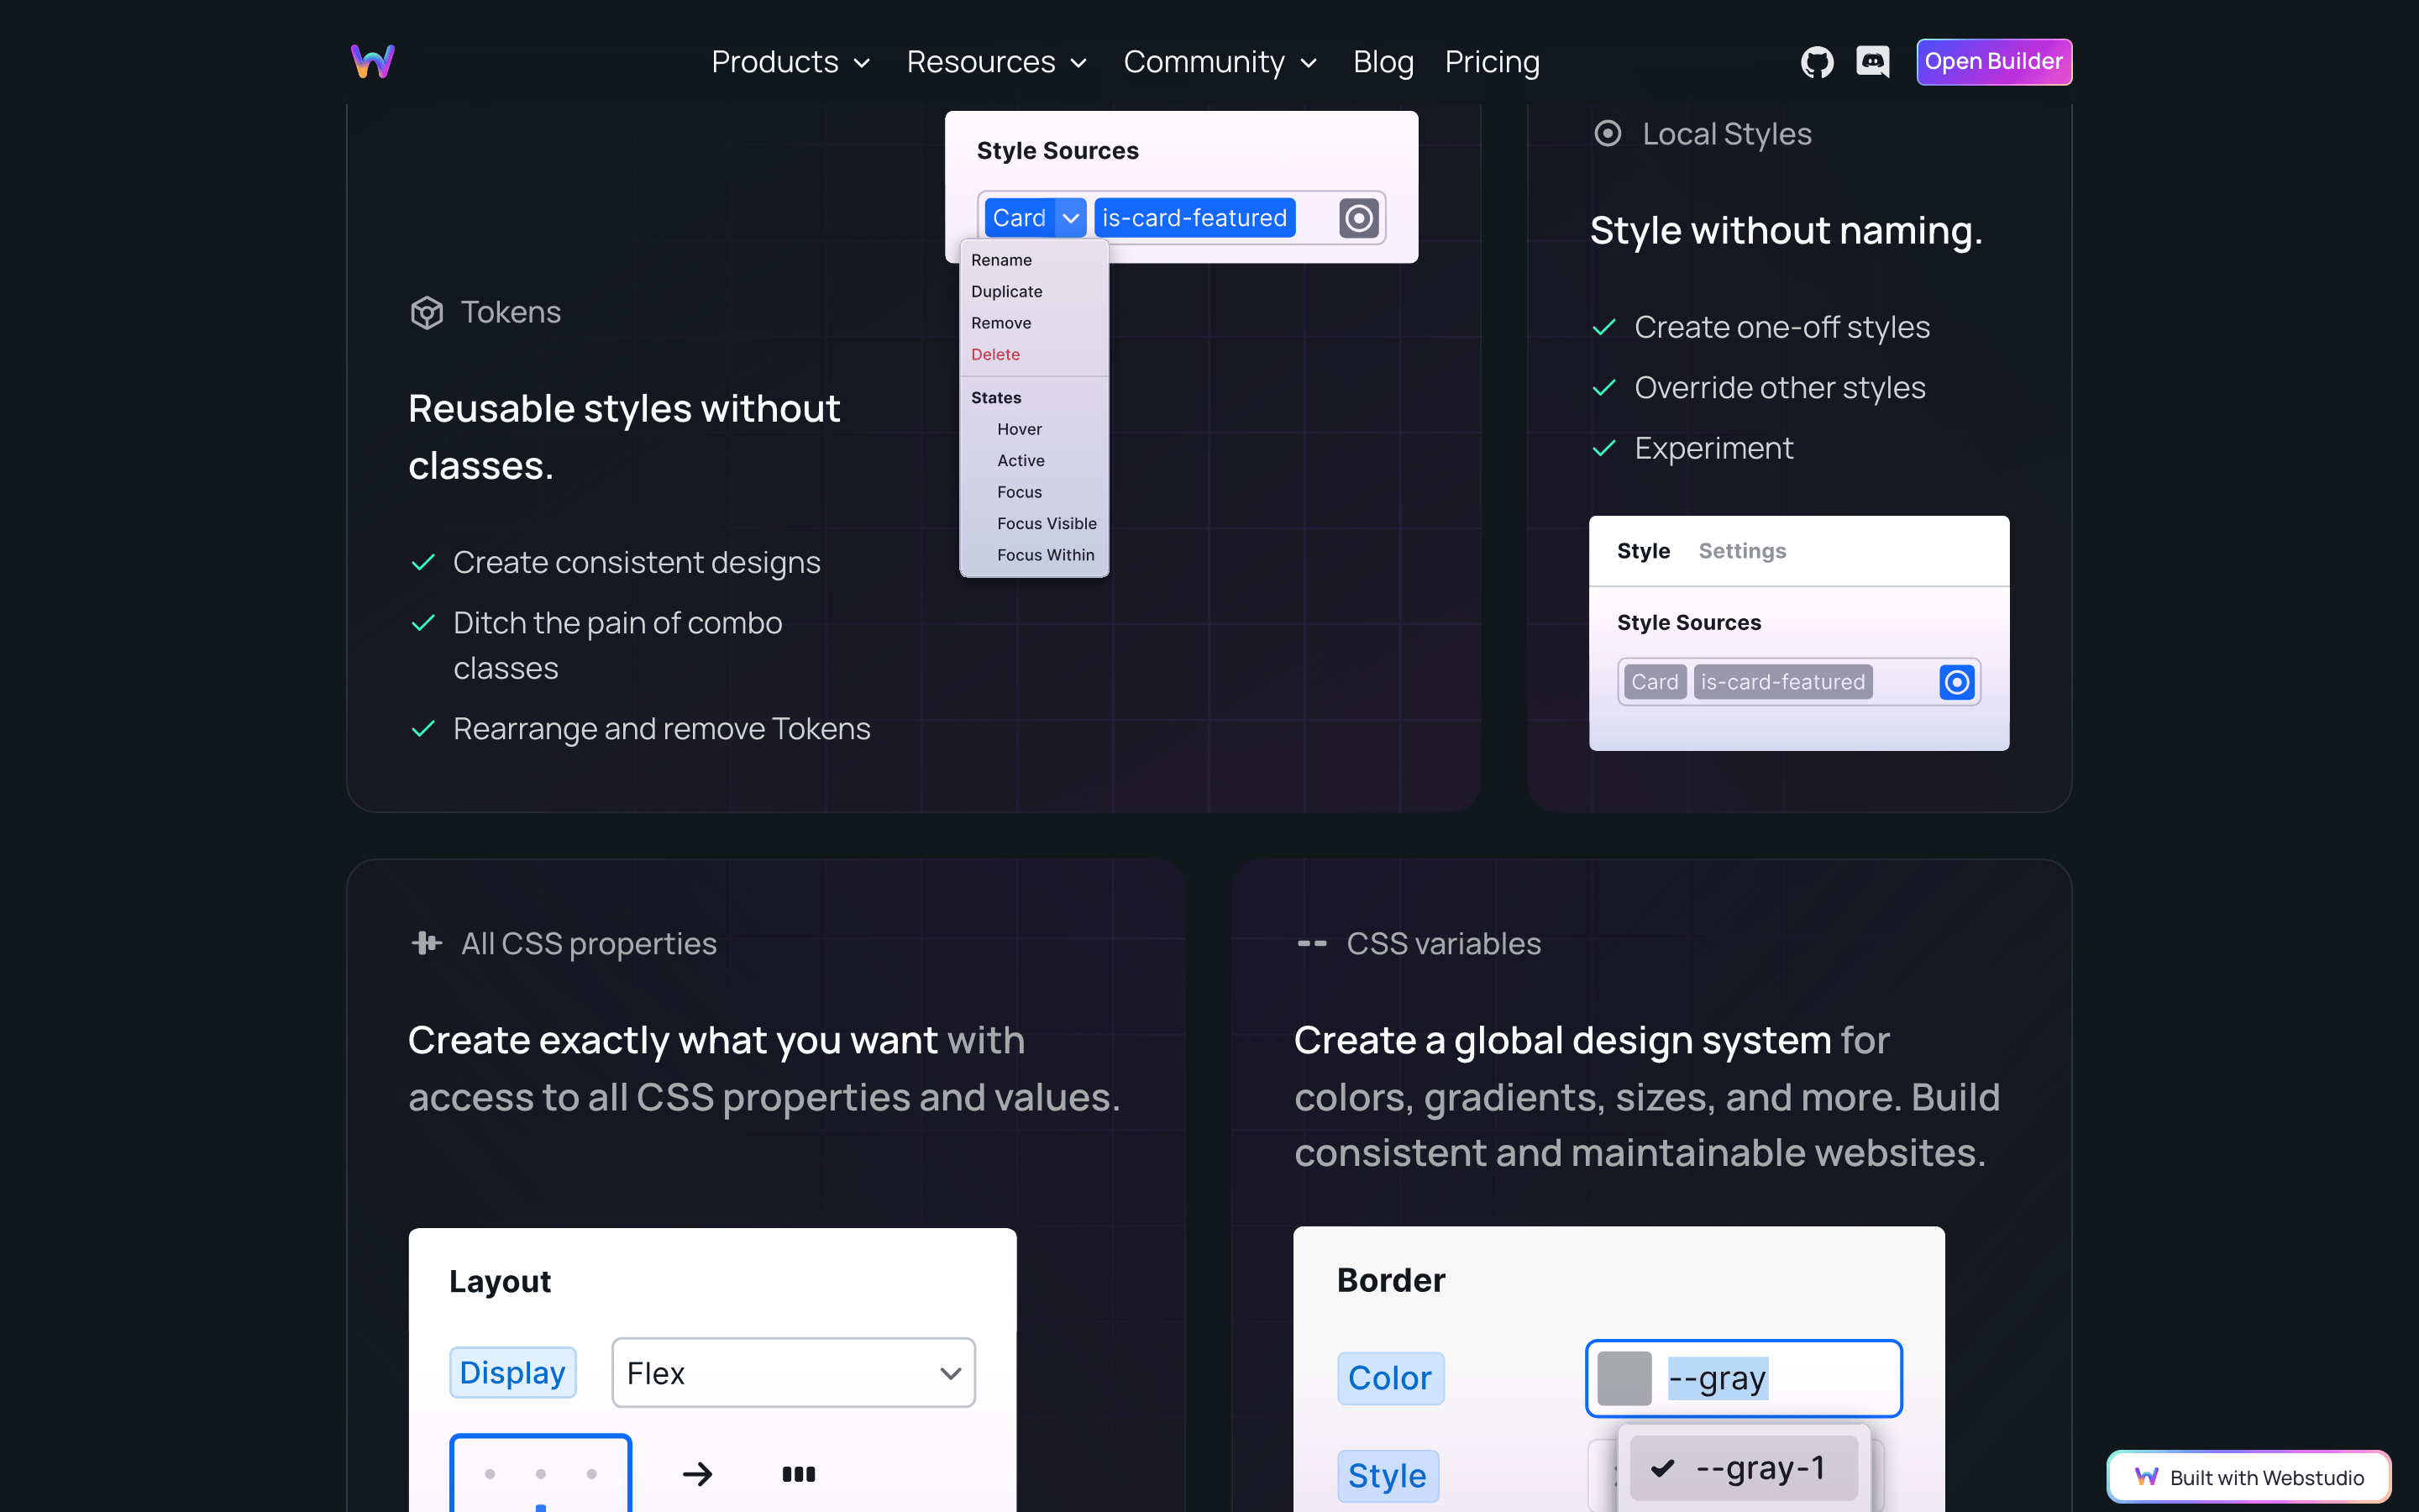Click the Tokens cube icon

pyautogui.click(x=427, y=313)
